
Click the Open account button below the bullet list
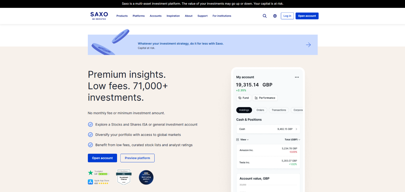pyautogui.click(x=102, y=158)
